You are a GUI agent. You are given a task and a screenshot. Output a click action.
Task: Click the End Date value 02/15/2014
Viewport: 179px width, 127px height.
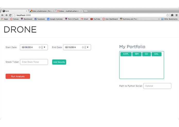point(70,47)
